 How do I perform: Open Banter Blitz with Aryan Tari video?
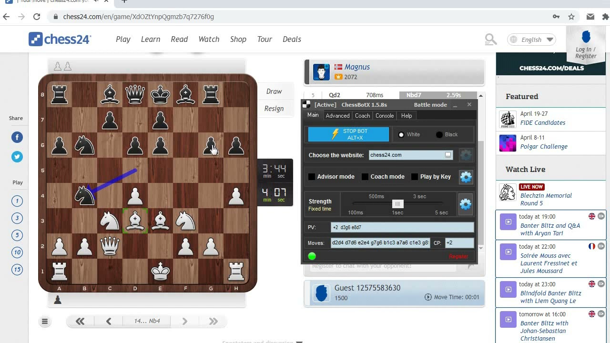[551, 225]
